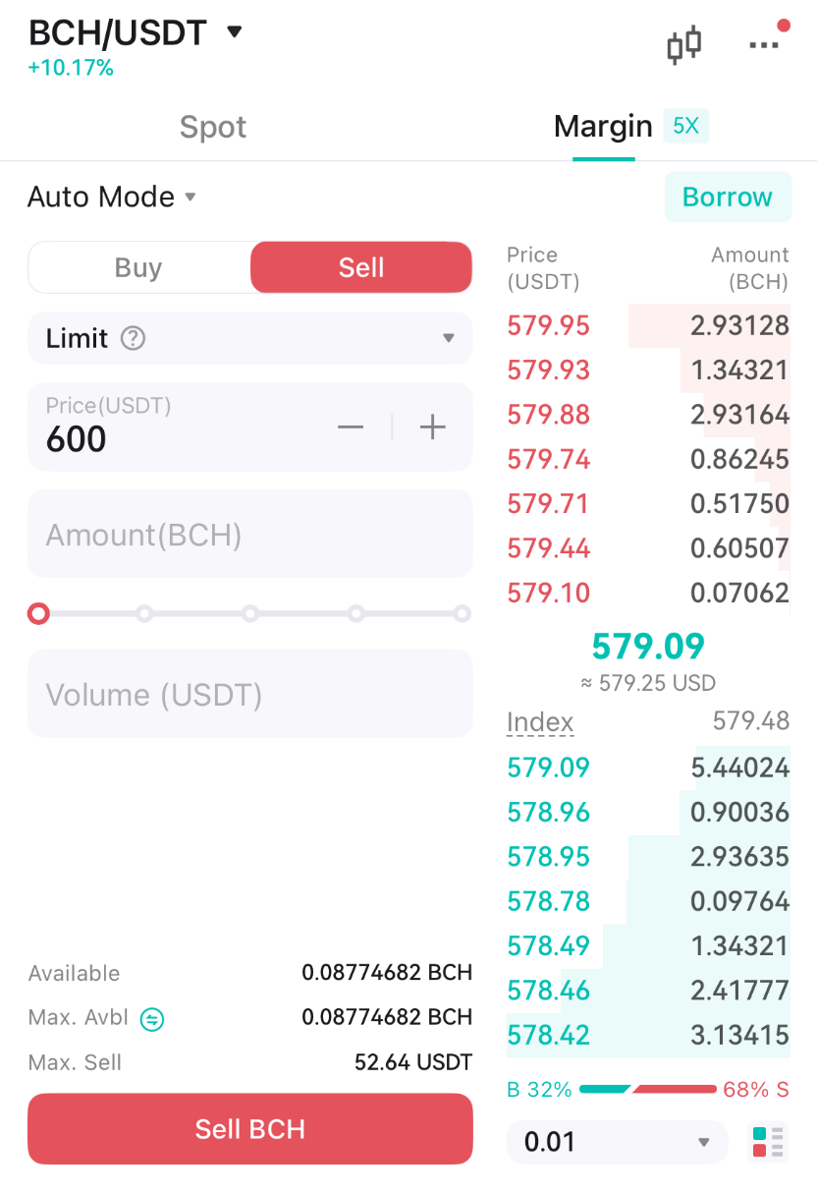This screenshot has width=817, height=1195.
Task: Open the Limit order type dropdown
Action: pos(250,338)
